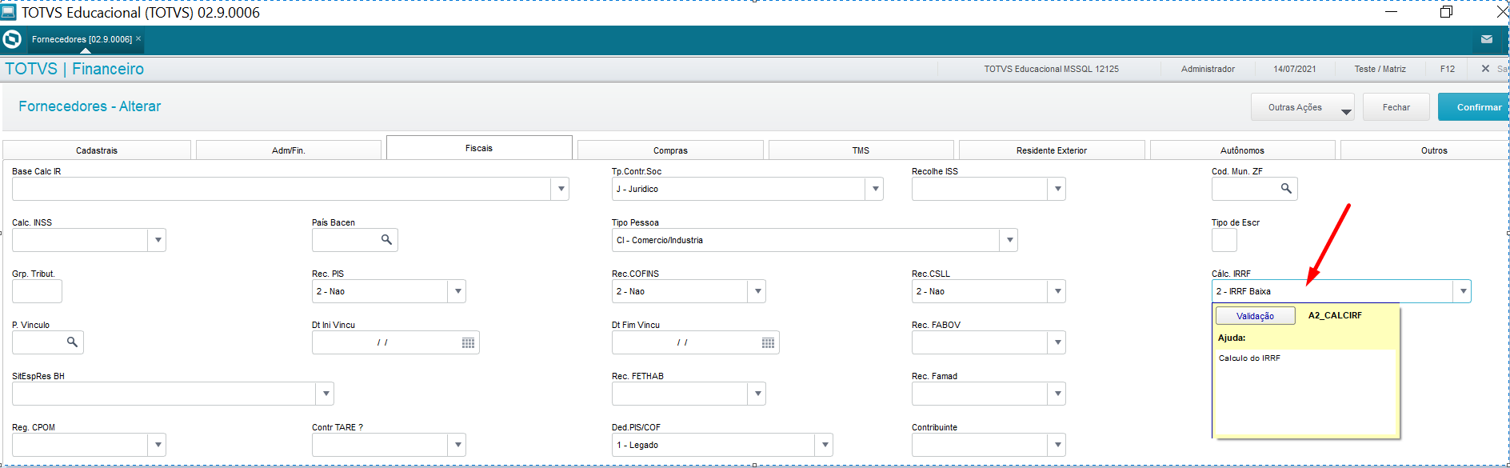Switch to the Cadastrais tab
The image size is (1510, 468).
click(97, 150)
